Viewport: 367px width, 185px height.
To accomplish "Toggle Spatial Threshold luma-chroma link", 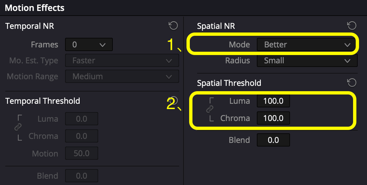I will [210, 109].
